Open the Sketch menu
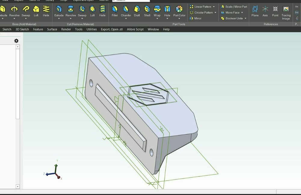This screenshot has height=195, width=301. 7,29
